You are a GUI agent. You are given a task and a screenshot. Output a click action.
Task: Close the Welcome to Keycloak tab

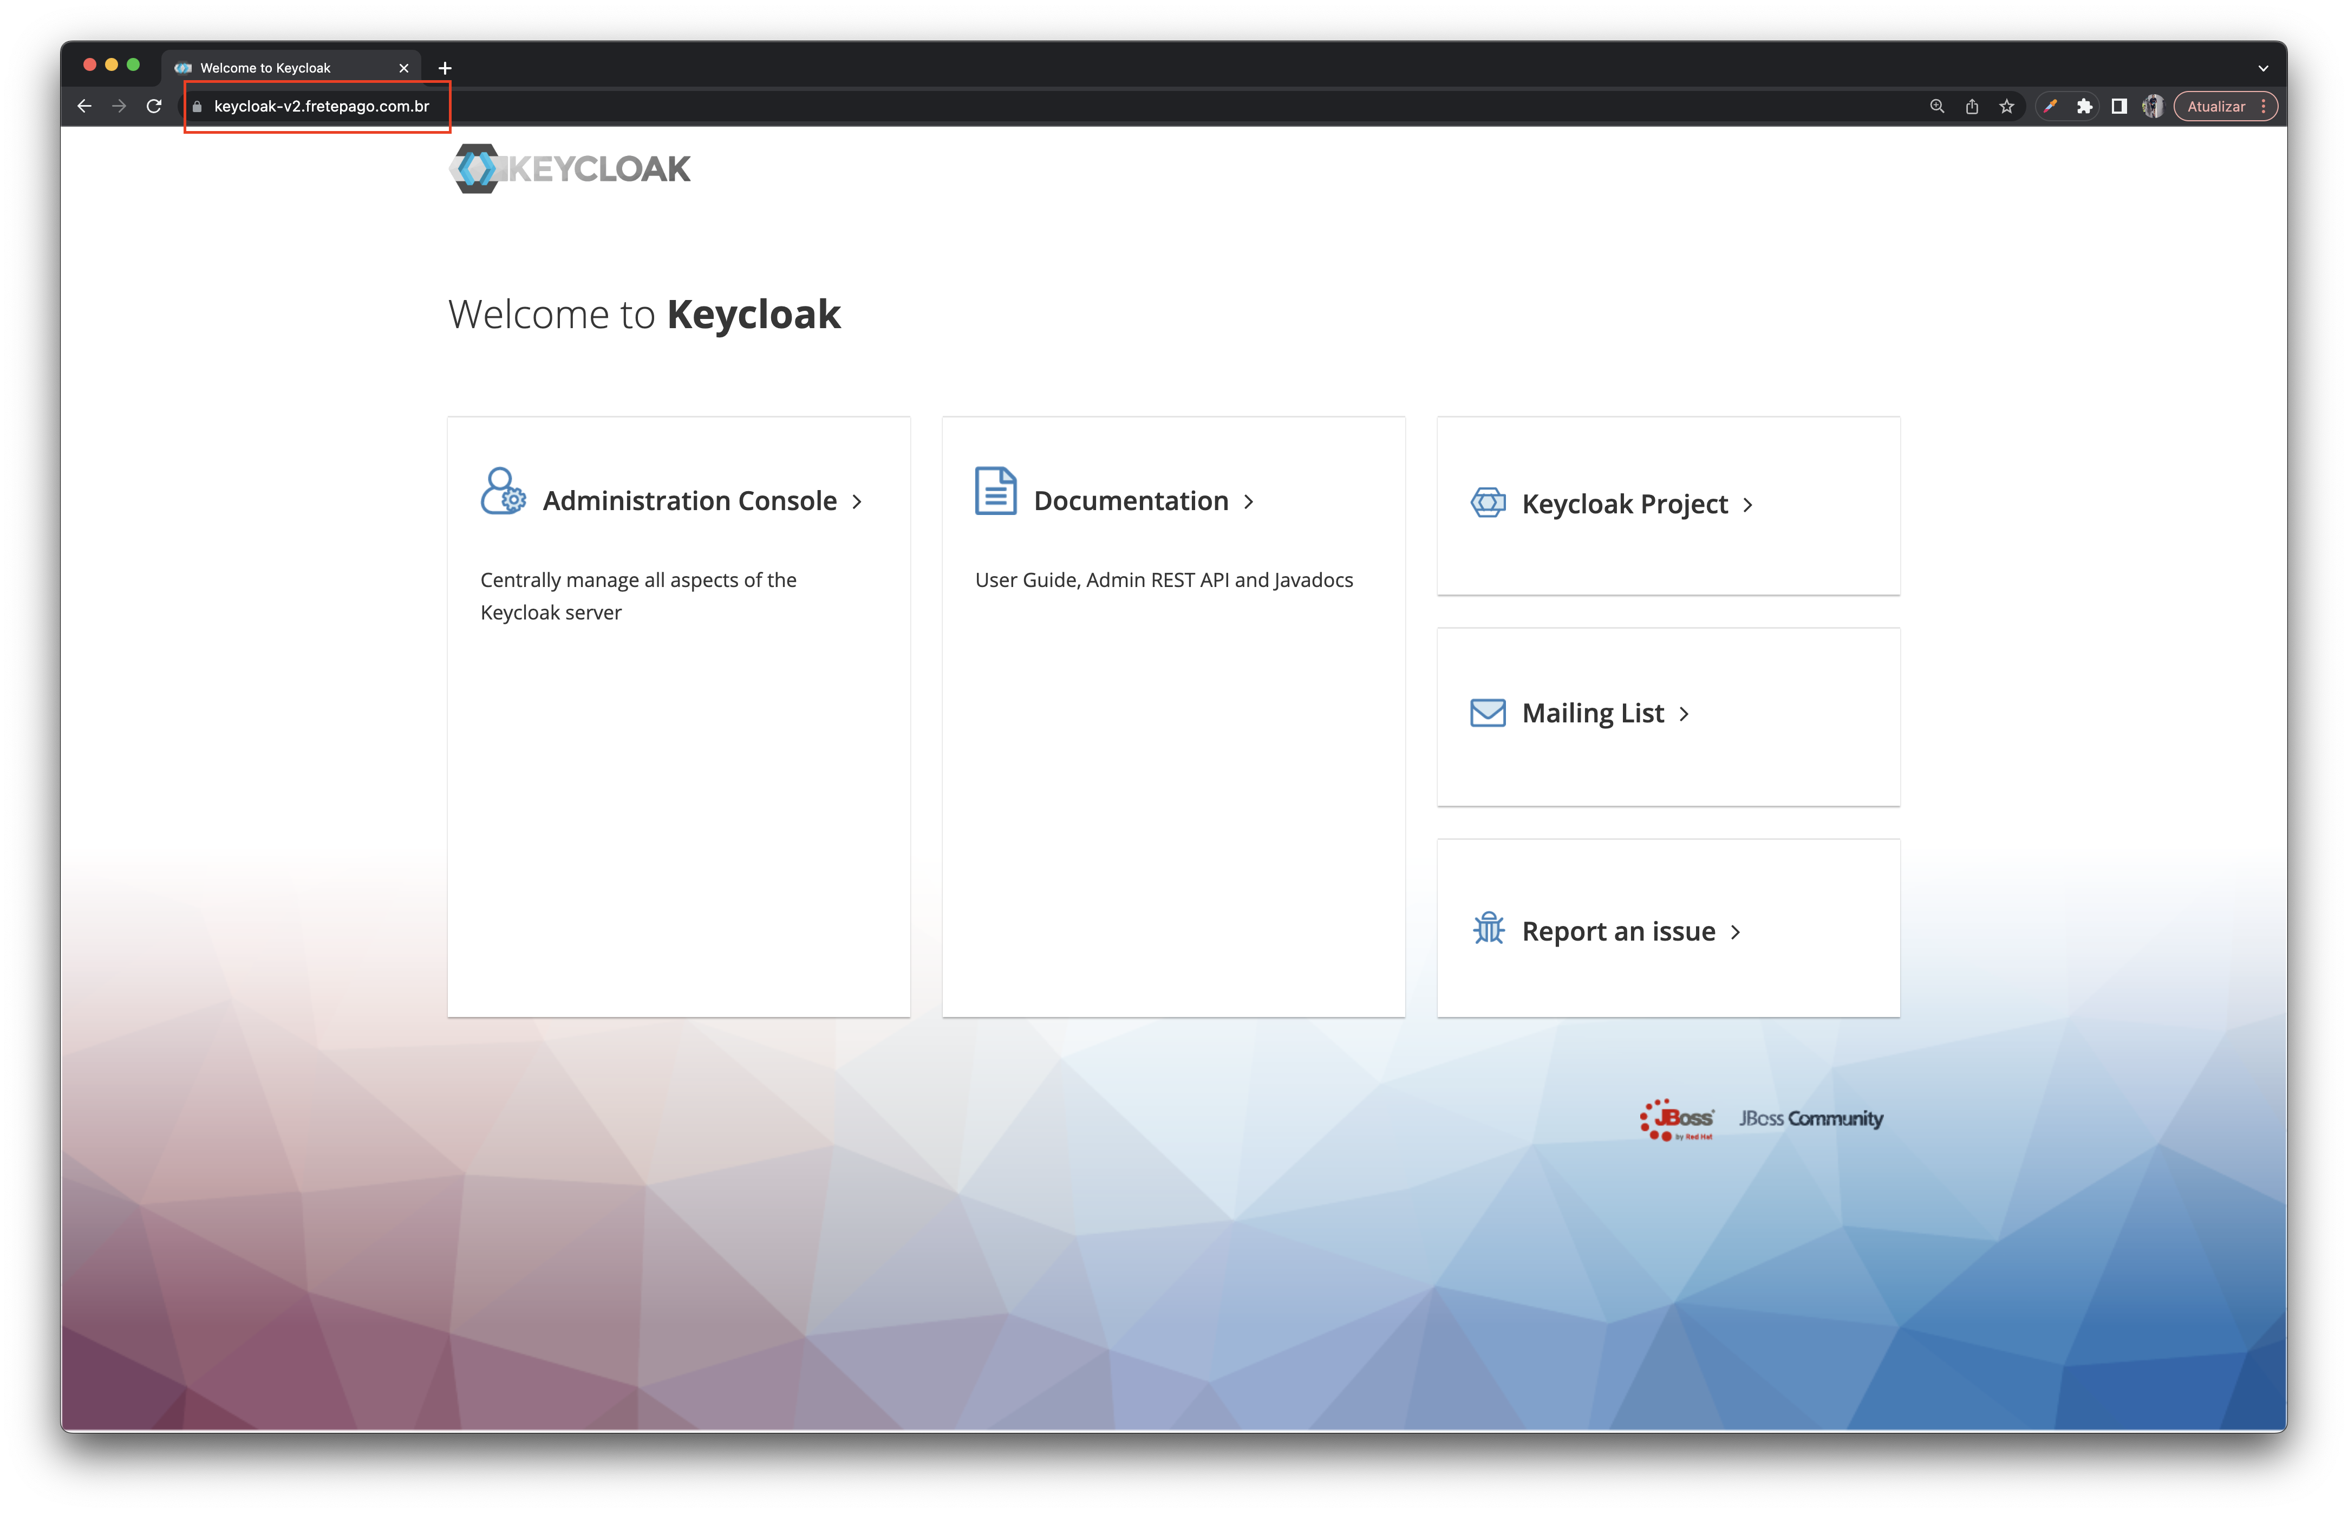point(404,68)
